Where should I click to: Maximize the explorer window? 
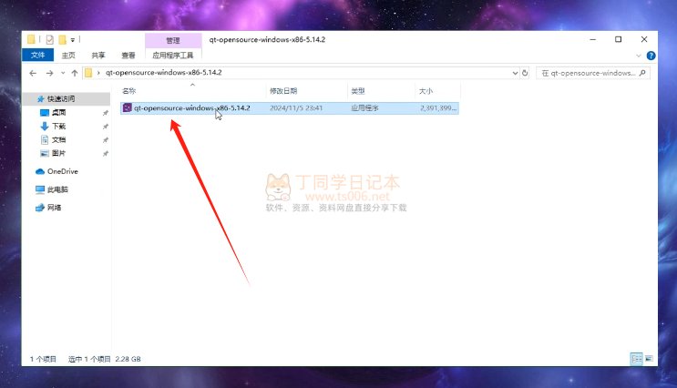[x=619, y=39]
